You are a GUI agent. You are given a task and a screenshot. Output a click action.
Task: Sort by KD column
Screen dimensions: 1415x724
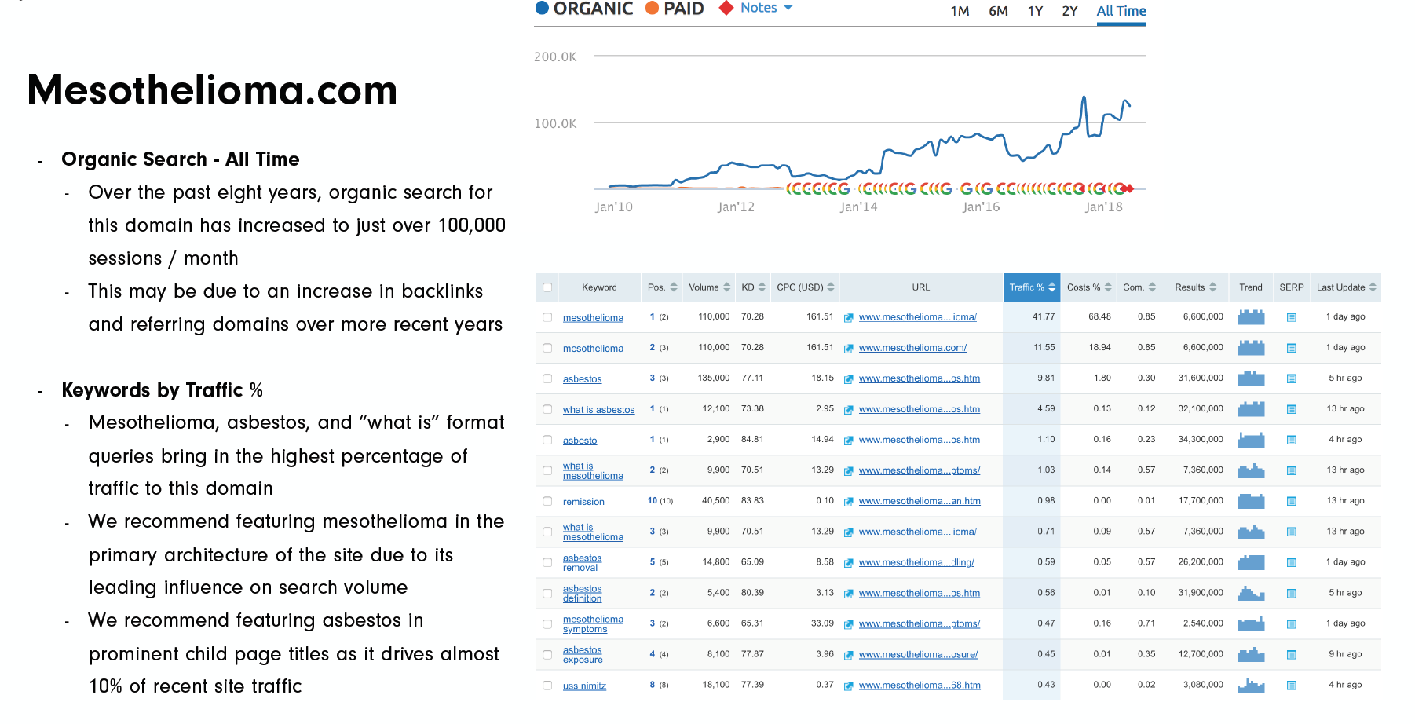753,287
